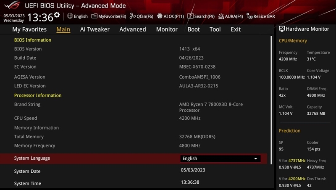
Task: Click the Memory Information label
Action: pyautogui.click(x=37, y=128)
